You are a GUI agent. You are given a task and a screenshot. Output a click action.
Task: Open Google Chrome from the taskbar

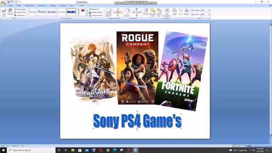108,150
